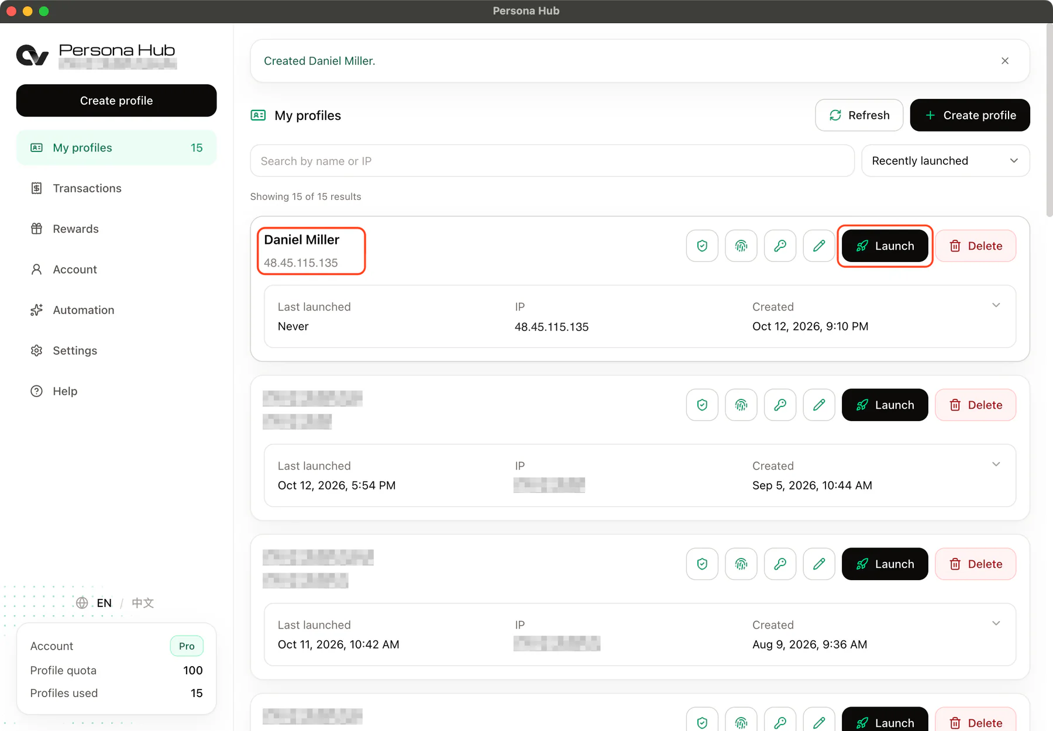Expand details chevron for profile created Sep 5
The image size is (1053, 731).
pyautogui.click(x=996, y=464)
